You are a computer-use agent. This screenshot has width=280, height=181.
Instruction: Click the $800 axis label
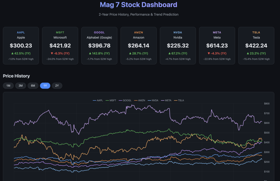point(267,104)
